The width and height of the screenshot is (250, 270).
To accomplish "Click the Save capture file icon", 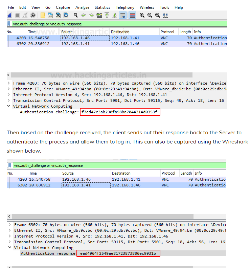I will (x=50, y=15).
